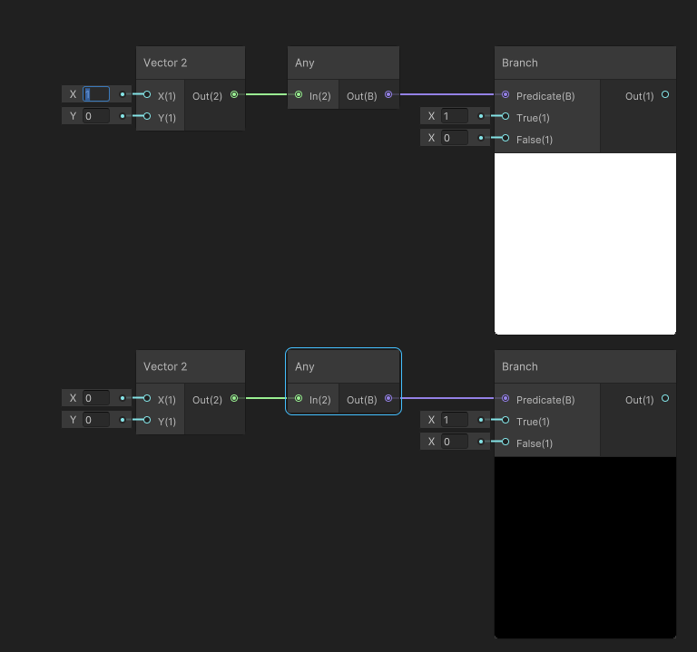The image size is (697, 652).
Task: Click Out(1) output port on bottom Branch
Action: pos(665,398)
